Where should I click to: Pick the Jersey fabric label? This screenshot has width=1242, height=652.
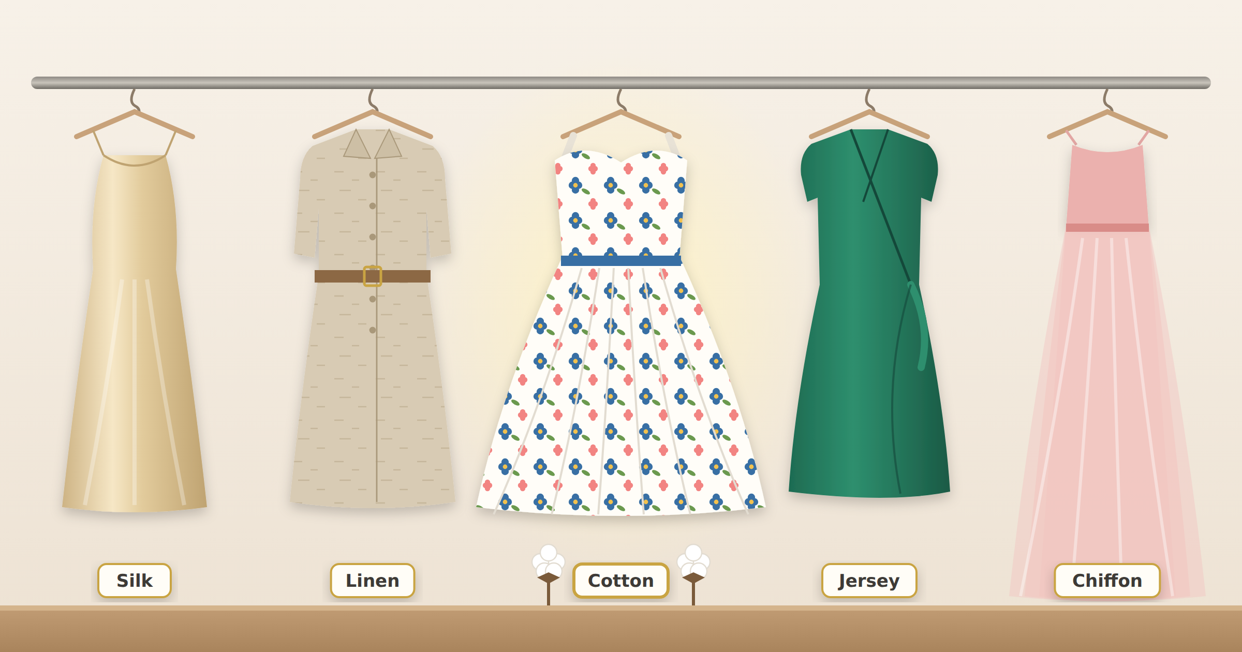[x=869, y=581]
